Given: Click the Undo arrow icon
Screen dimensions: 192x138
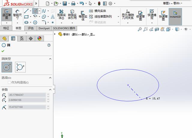Looking at the screenshot, I should click(82, 3).
